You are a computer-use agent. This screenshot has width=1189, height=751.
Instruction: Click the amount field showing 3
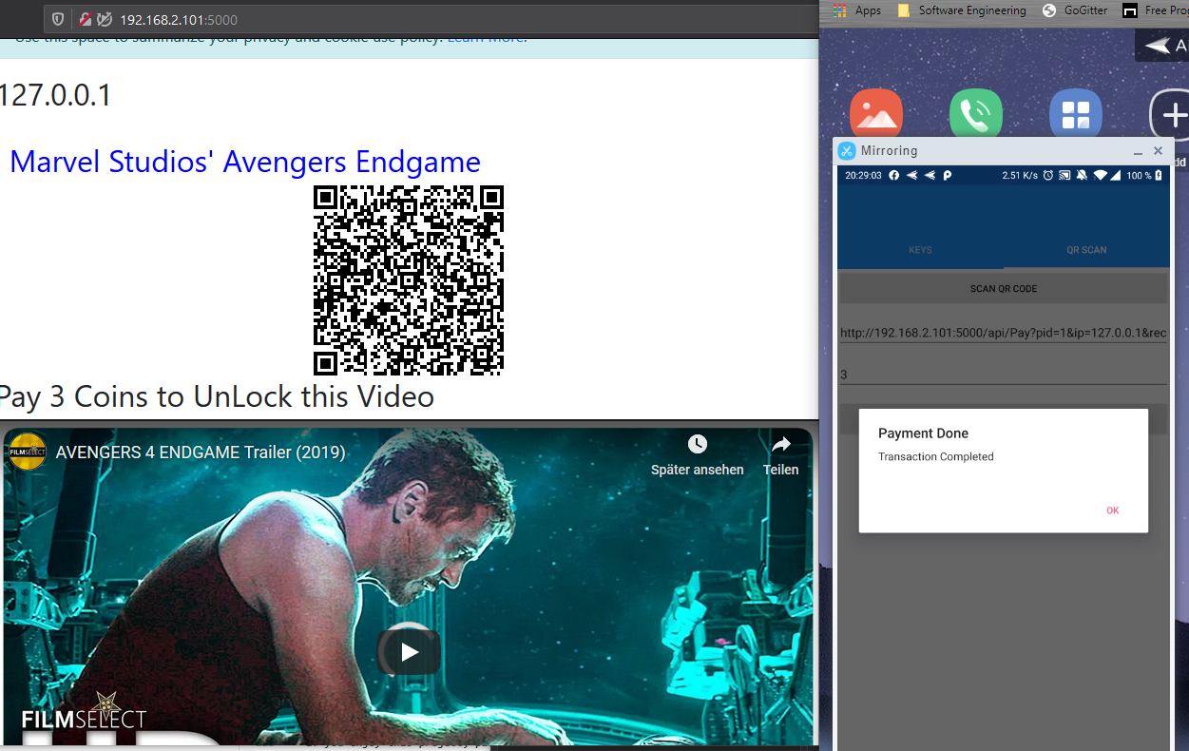click(x=1004, y=375)
